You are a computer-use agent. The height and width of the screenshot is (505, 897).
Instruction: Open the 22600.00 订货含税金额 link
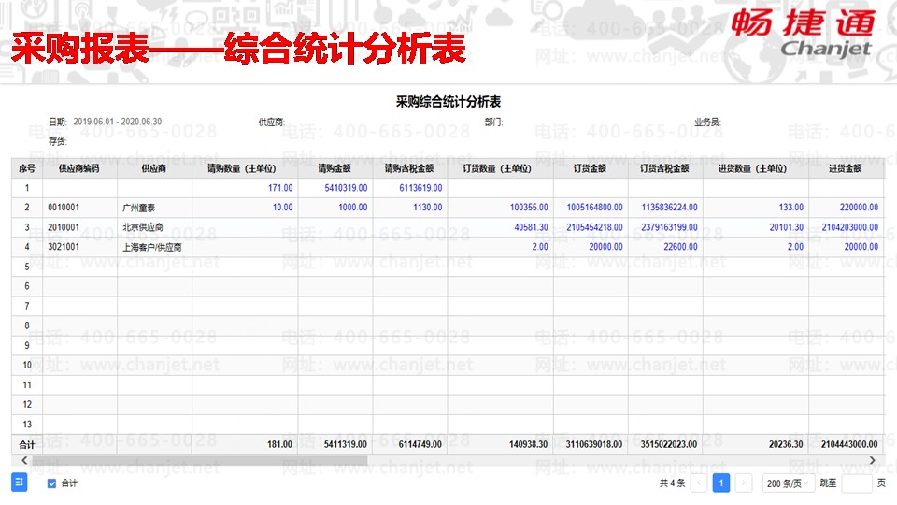[x=680, y=247]
